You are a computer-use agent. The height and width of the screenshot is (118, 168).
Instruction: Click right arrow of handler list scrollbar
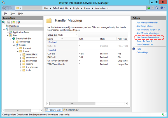click(x=126, y=103)
